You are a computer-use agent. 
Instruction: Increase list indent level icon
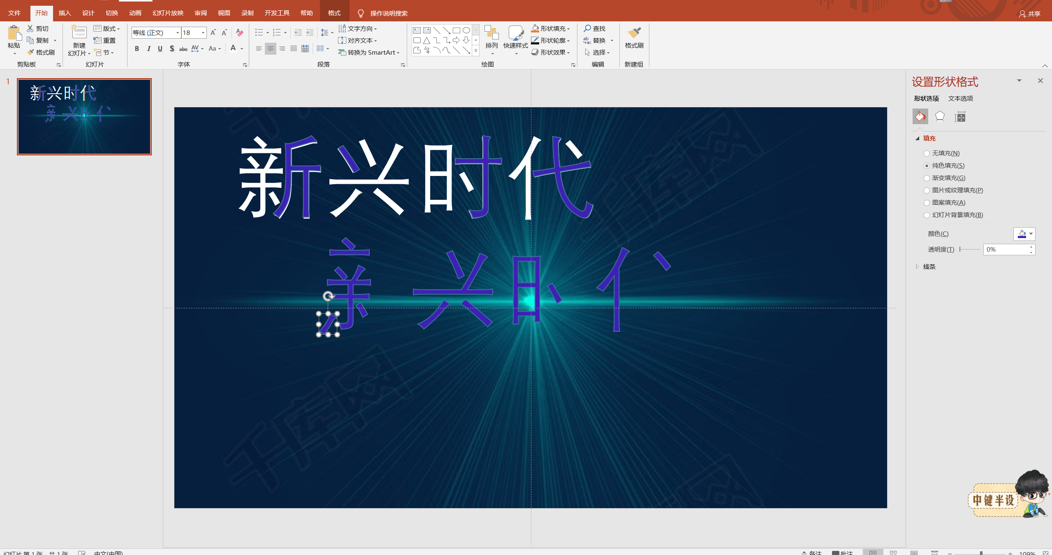coord(310,32)
